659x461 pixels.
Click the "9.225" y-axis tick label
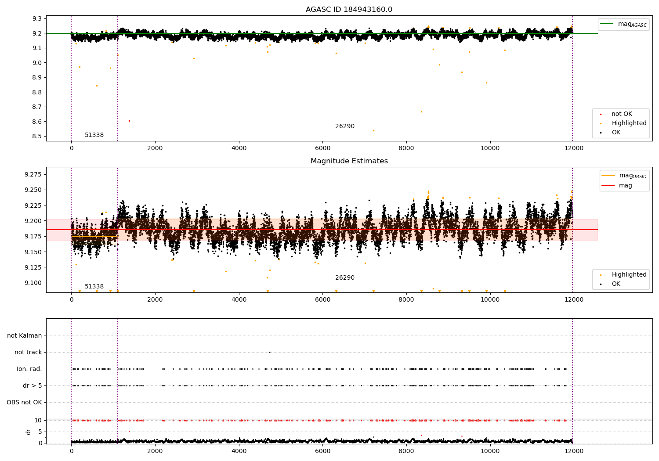(x=33, y=205)
